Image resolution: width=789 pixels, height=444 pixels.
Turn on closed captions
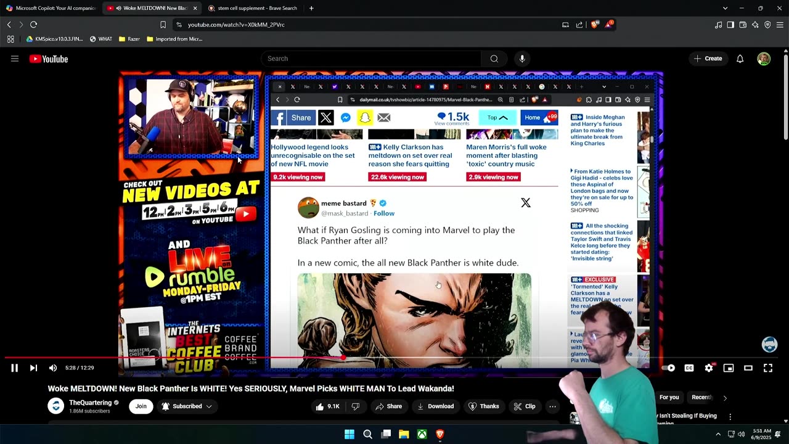pyautogui.click(x=689, y=368)
